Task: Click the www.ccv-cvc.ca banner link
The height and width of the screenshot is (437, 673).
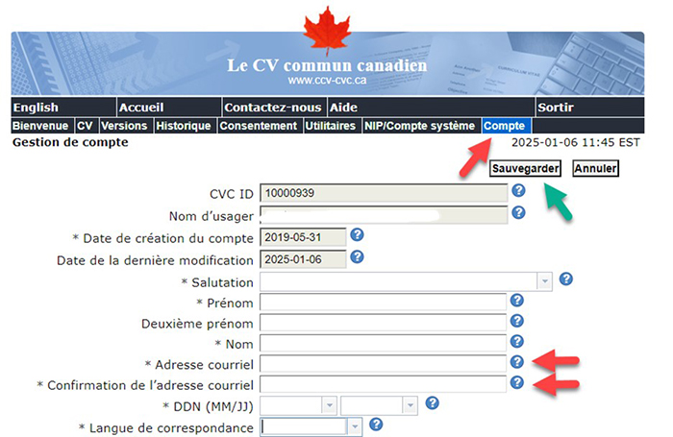Action: [327, 80]
